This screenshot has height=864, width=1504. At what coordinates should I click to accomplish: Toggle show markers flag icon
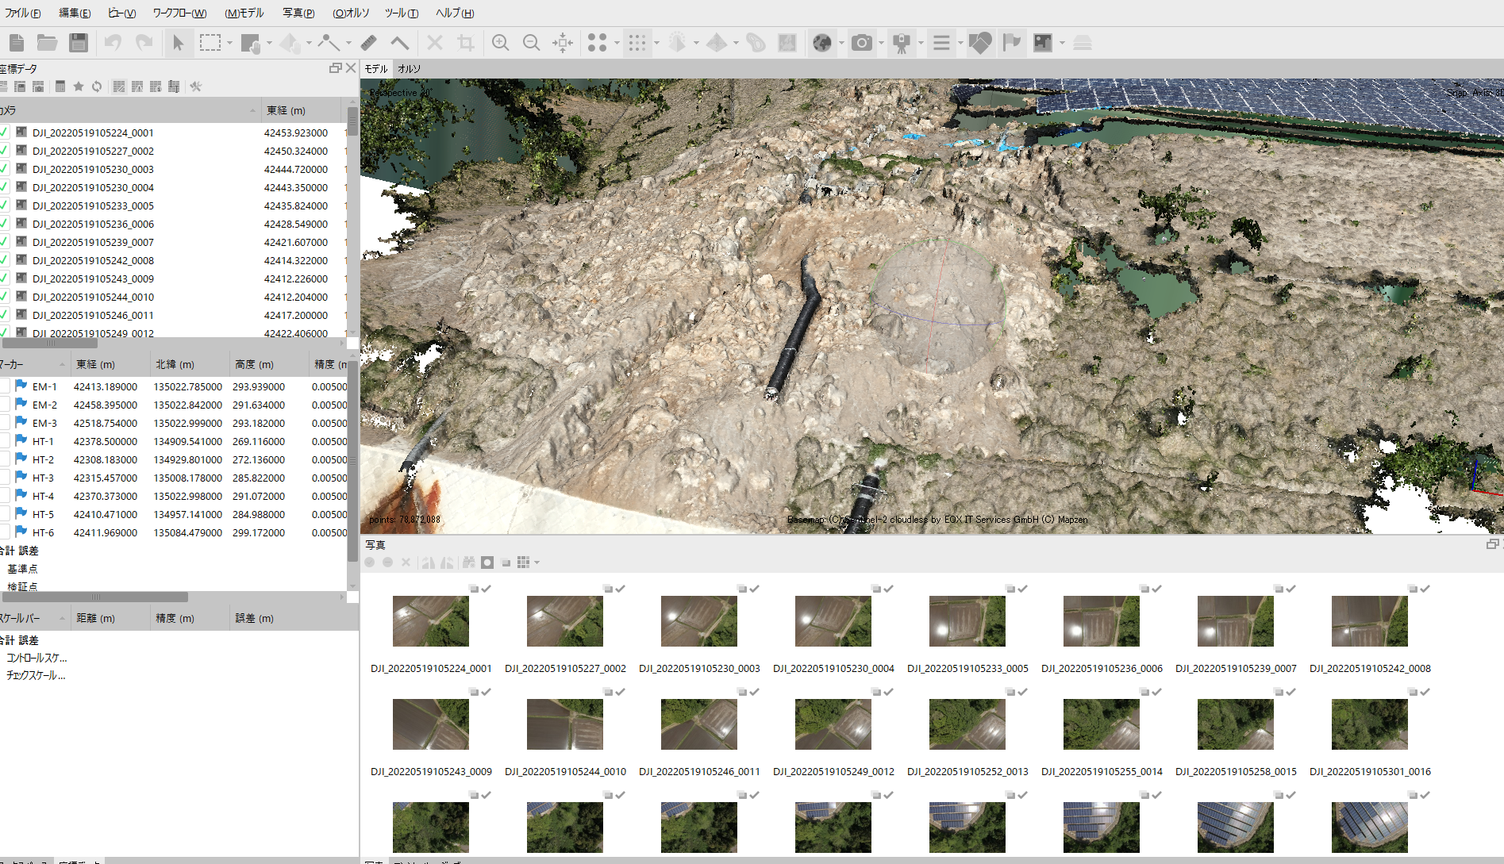coord(1012,43)
